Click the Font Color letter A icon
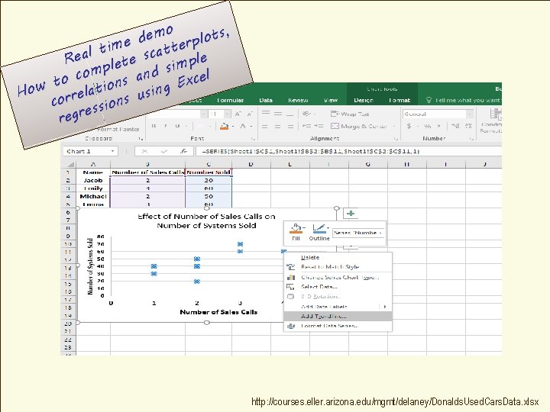This screenshot has width=550, height=412. tap(243, 127)
